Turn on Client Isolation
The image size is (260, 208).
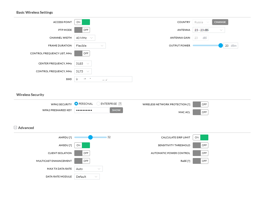click(82, 153)
